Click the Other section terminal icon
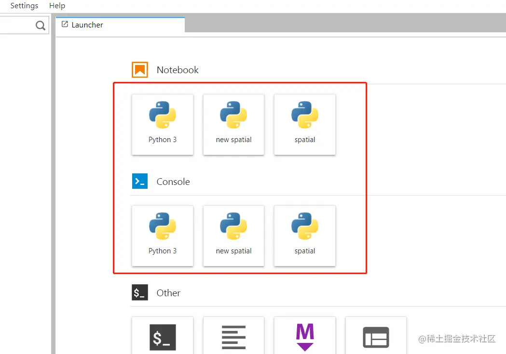This screenshot has height=354, width=506. coord(140,292)
